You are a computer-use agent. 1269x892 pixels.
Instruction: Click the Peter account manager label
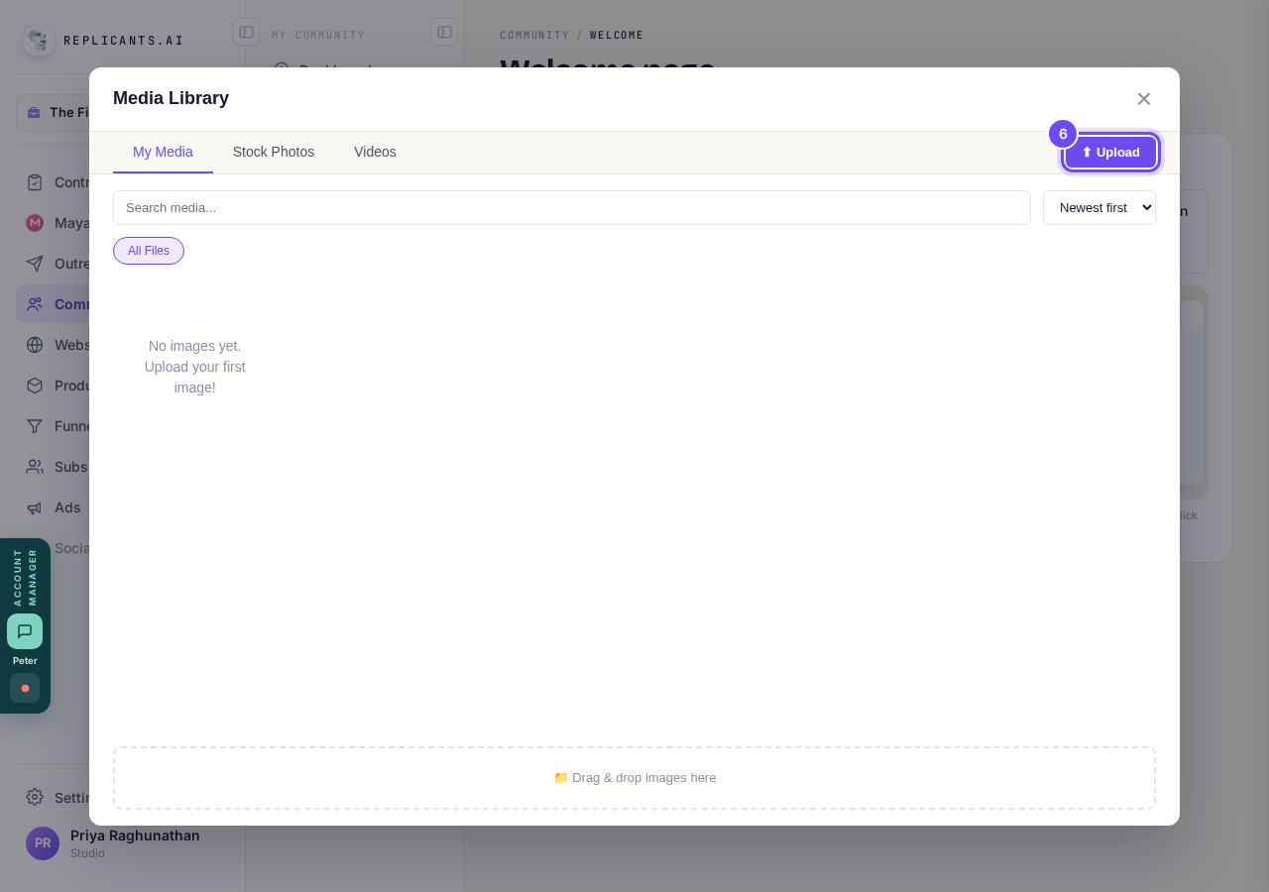point(25,661)
